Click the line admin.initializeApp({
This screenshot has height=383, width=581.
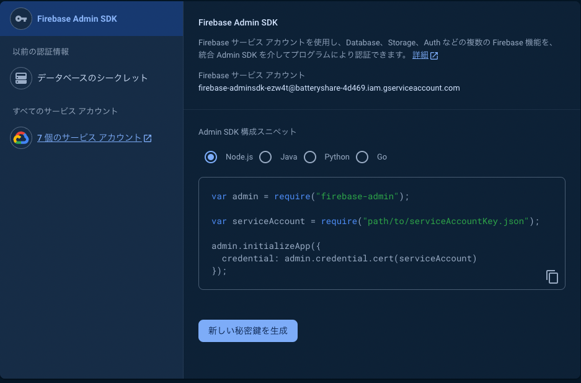(x=266, y=246)
